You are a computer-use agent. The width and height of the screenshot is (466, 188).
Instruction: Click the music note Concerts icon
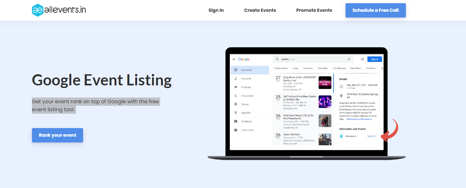(x=236, y=79)
